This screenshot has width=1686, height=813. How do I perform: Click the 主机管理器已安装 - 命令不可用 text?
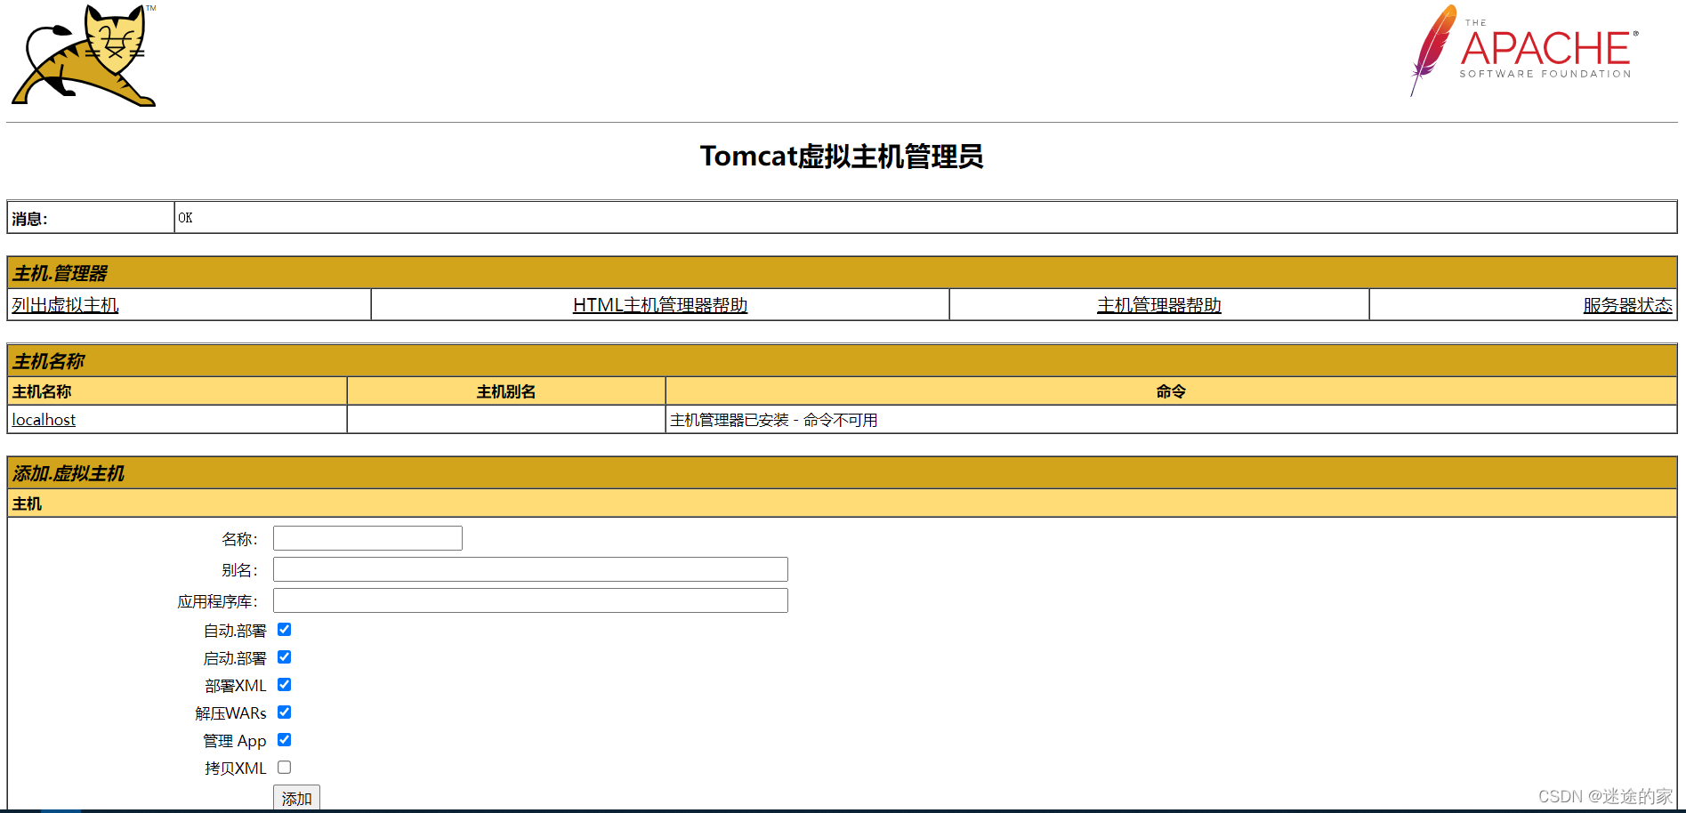tap(774, 420)
